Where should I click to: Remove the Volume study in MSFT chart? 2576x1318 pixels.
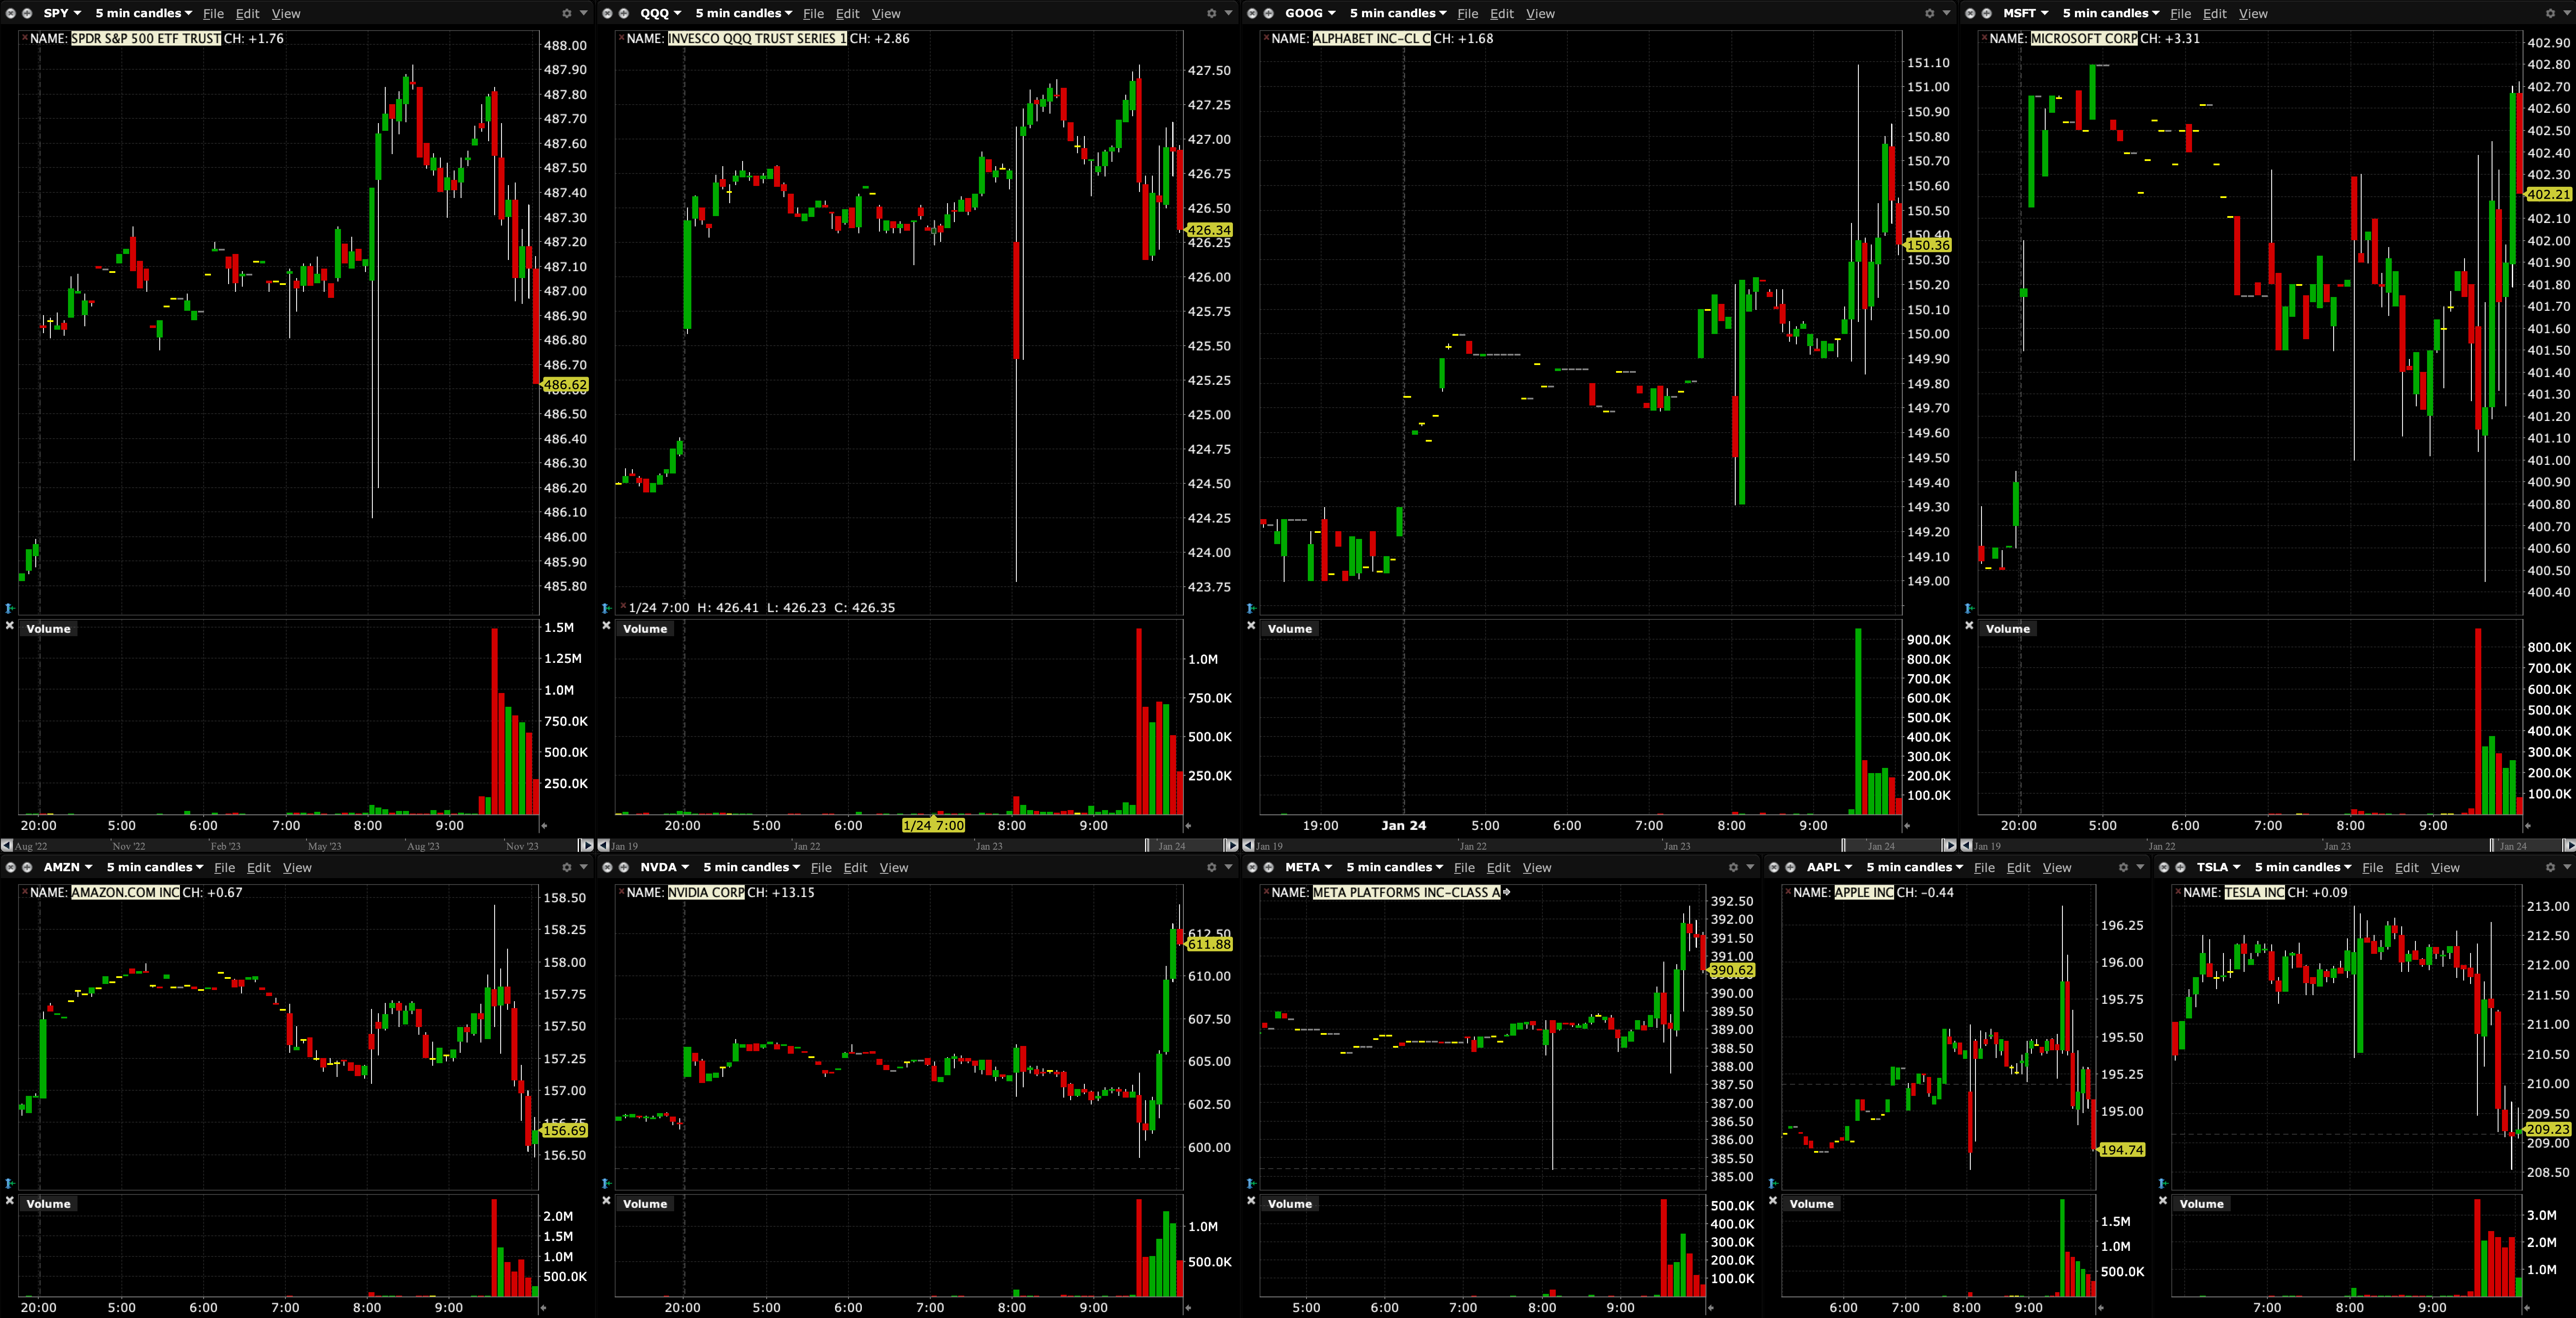coord(1969,626)
